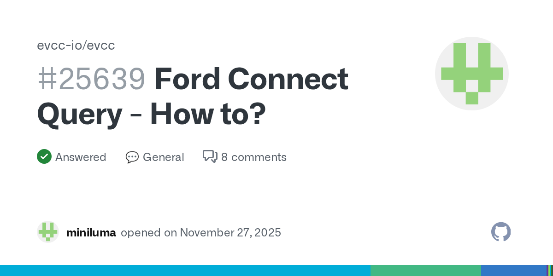Click the "opened on November 27, 2025" date
553x276 pixels.
pyautogui.click(x=201, y=233)
